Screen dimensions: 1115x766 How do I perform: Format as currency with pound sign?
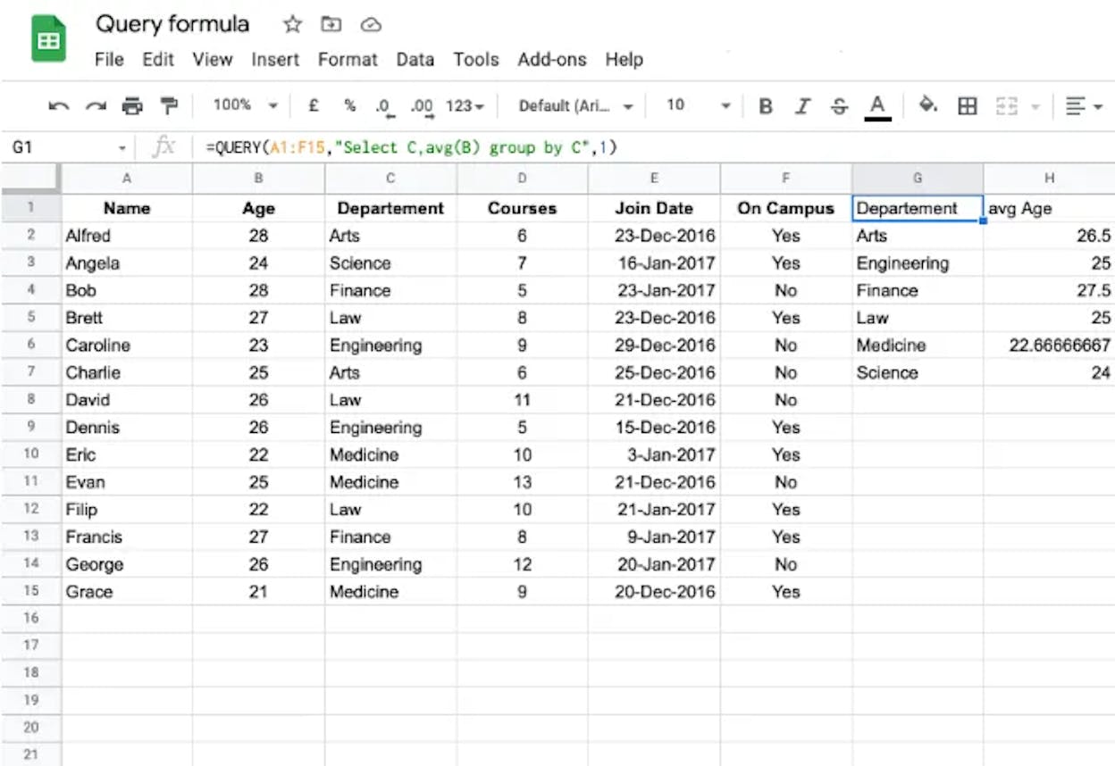point(314,105)
